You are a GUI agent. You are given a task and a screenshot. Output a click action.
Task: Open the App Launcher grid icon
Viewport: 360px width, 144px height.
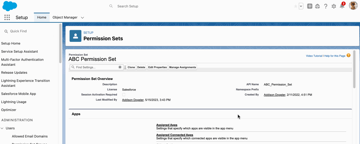point(7,17)
